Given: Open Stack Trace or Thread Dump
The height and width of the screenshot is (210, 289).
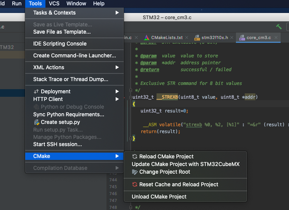Looking at the screenshot, I should pos(75,79).
